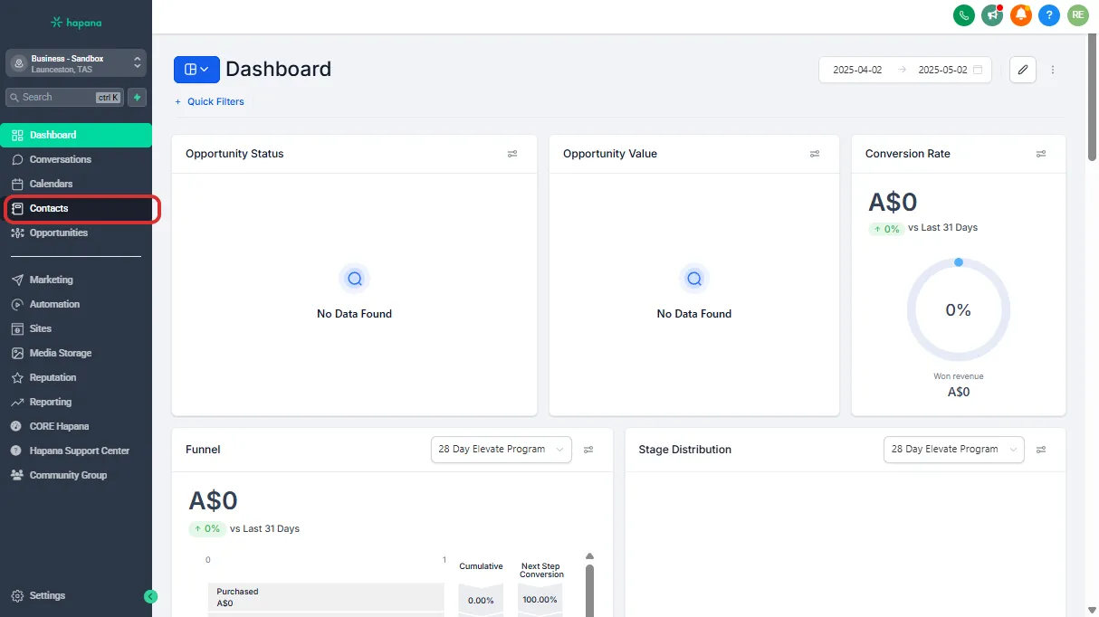
Task: Open Conversion Rate widget filter settings icon
Action: (1041, 154)
